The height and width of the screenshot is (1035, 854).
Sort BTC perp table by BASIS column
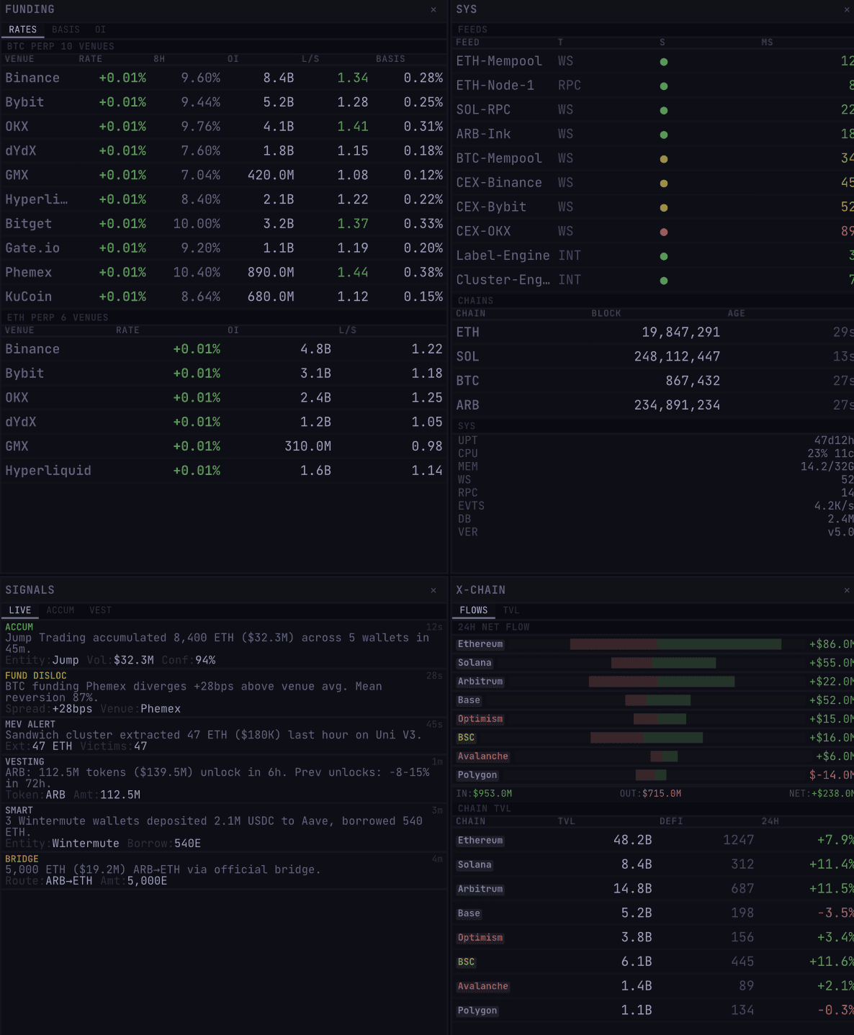(x=390, y=59)
